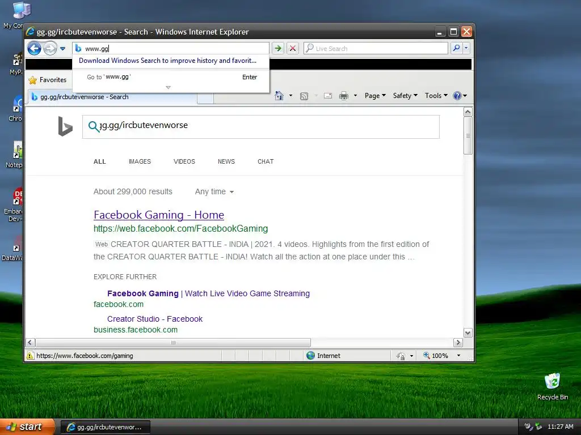The width and height of the screenshot is (581, 435).
Task: Click the Forward navigation arrow button
Action: click(x=50, y=48)
